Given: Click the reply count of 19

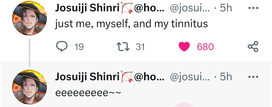Looking at the screenshot, I should tap(79, 47).
